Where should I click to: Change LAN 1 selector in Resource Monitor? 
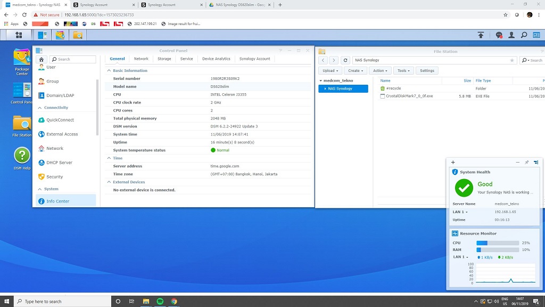(461, 257)
